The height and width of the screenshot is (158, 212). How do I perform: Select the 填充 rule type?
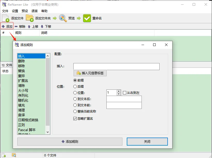pyautogui.click(x=31, y=105)
